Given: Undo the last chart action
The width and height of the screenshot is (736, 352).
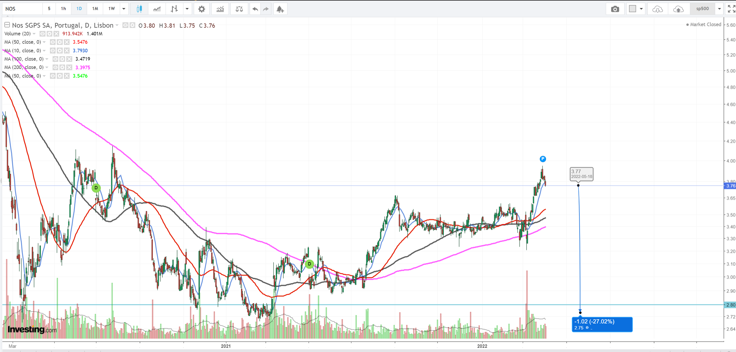Looking at the screenshot, I should coord(255,9).
